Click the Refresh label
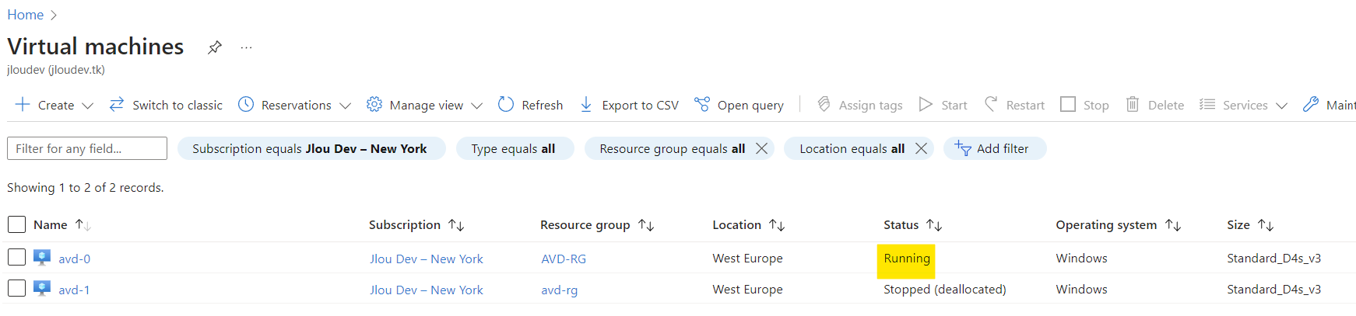 [543, 105]
